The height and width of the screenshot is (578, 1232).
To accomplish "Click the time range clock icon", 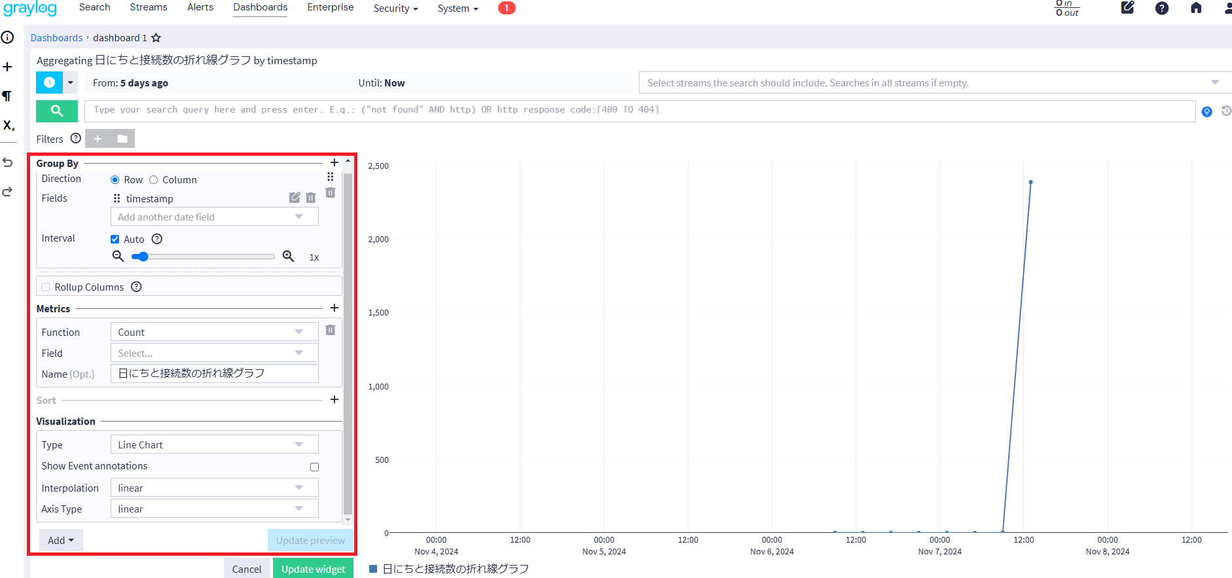I will pos(49,83).
